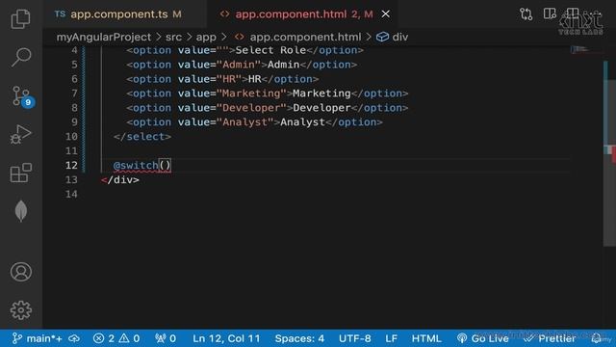Click Ln 12, Col 11 in status bar
The width and height of the screenshot is (616, 347).
click(x=226, y=338)
